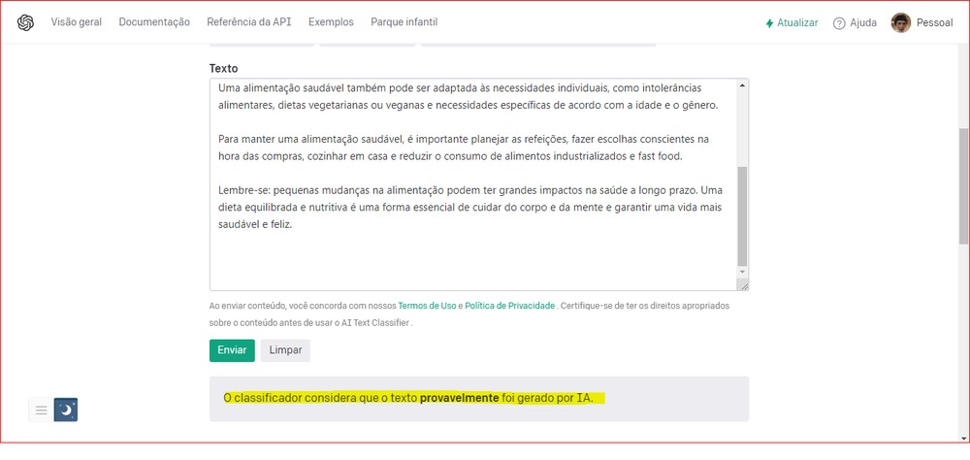Open the Pessoal profile avatar
The width and height of the screenshot is (970, 460).
coord(901,23)
